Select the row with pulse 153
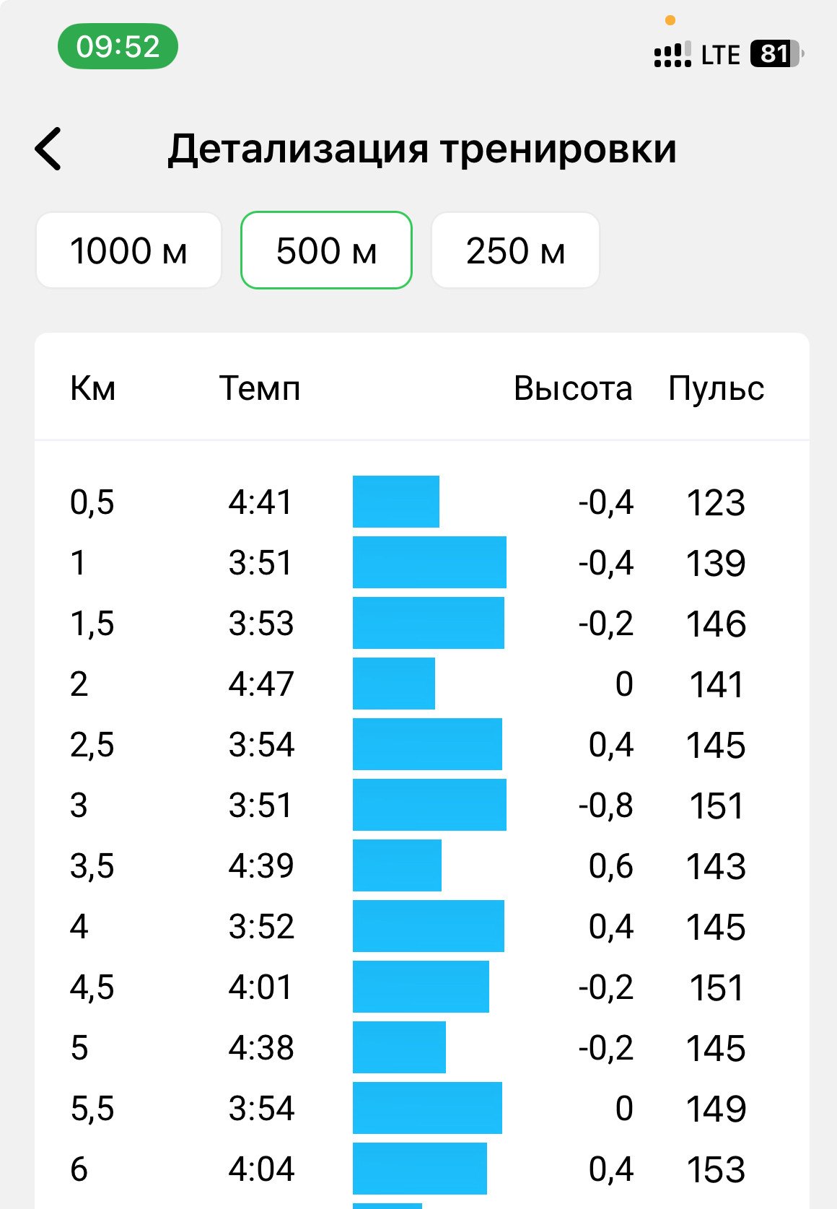 click(x=422, y=1169)
